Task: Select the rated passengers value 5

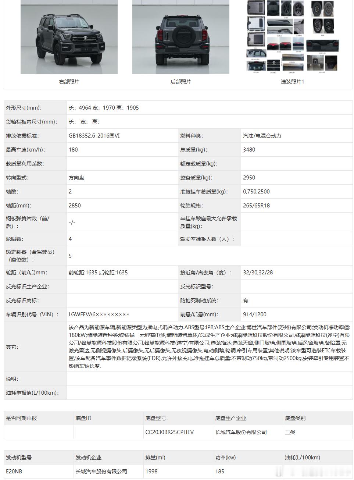Action: coord(70,256)
